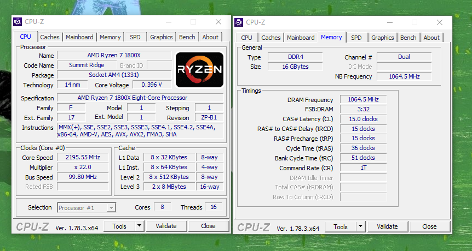The height and width of the screenshot is (251, 472).
Task: Switch to Graphics tab in right CPU-Z window
Action: [383, 38]
